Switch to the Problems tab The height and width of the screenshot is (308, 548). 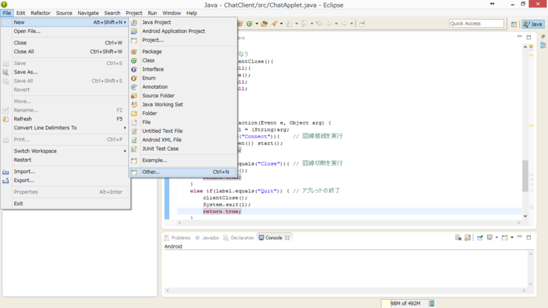tap(177, 238)
